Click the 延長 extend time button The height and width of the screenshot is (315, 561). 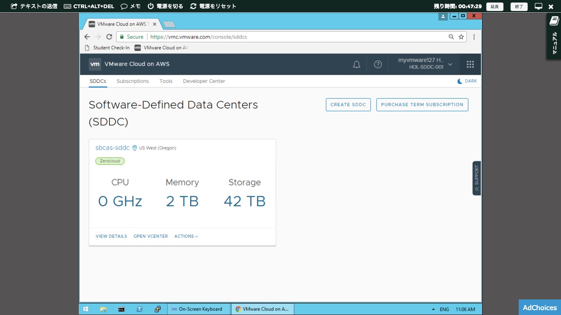tap(494, 7)
